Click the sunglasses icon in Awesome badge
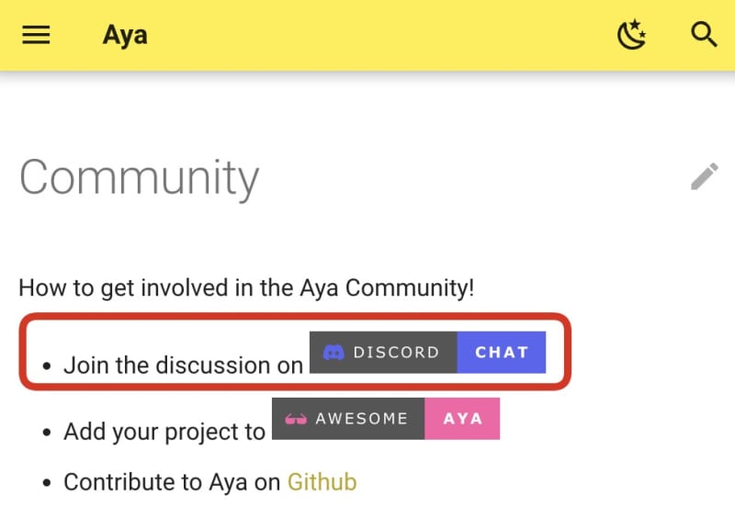This screenshot has height=518, width=735. click(296, 419)
